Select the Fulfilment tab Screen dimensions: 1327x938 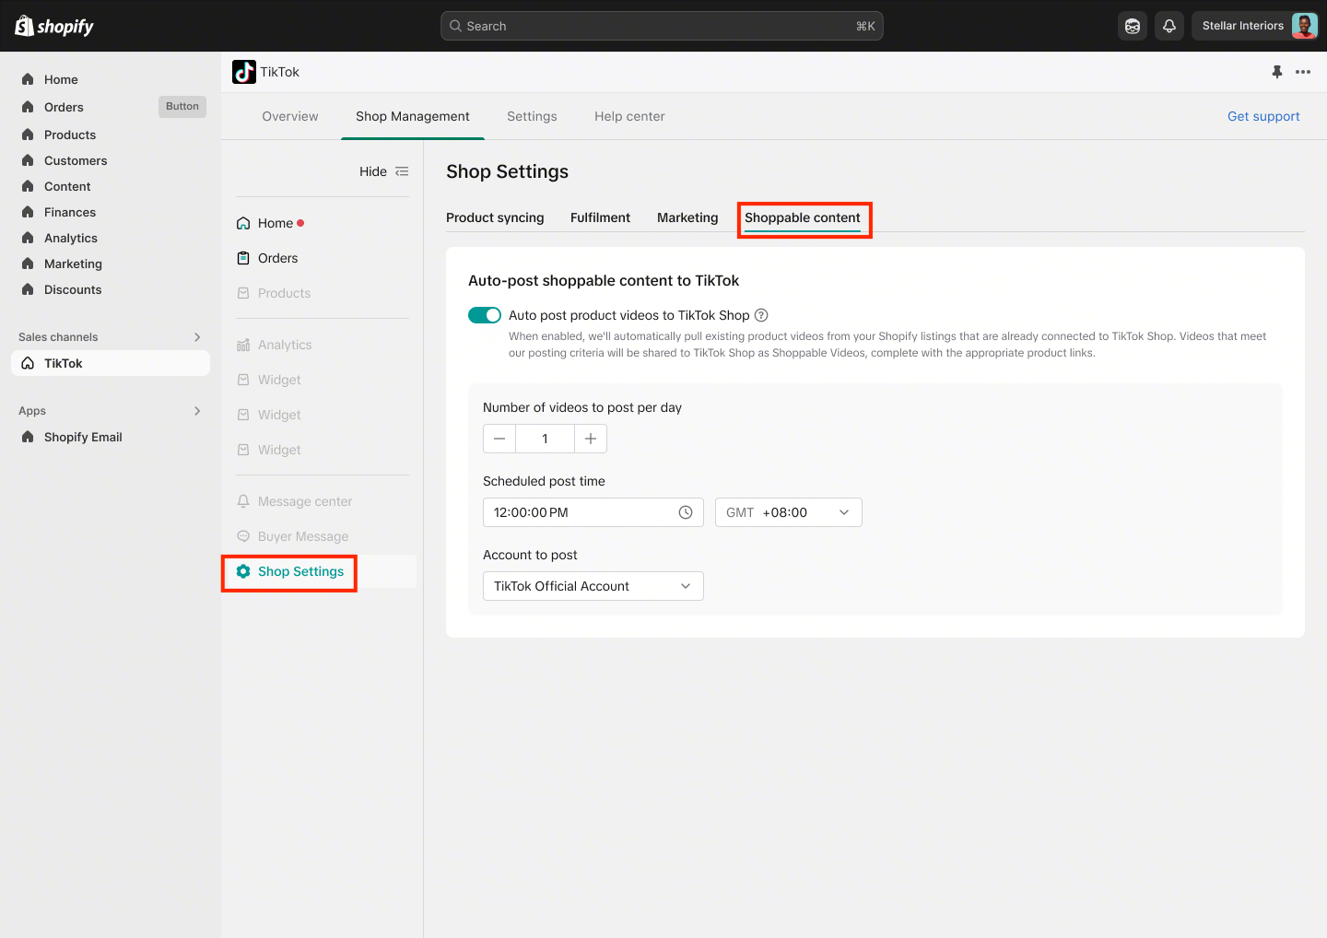(601, 217)
